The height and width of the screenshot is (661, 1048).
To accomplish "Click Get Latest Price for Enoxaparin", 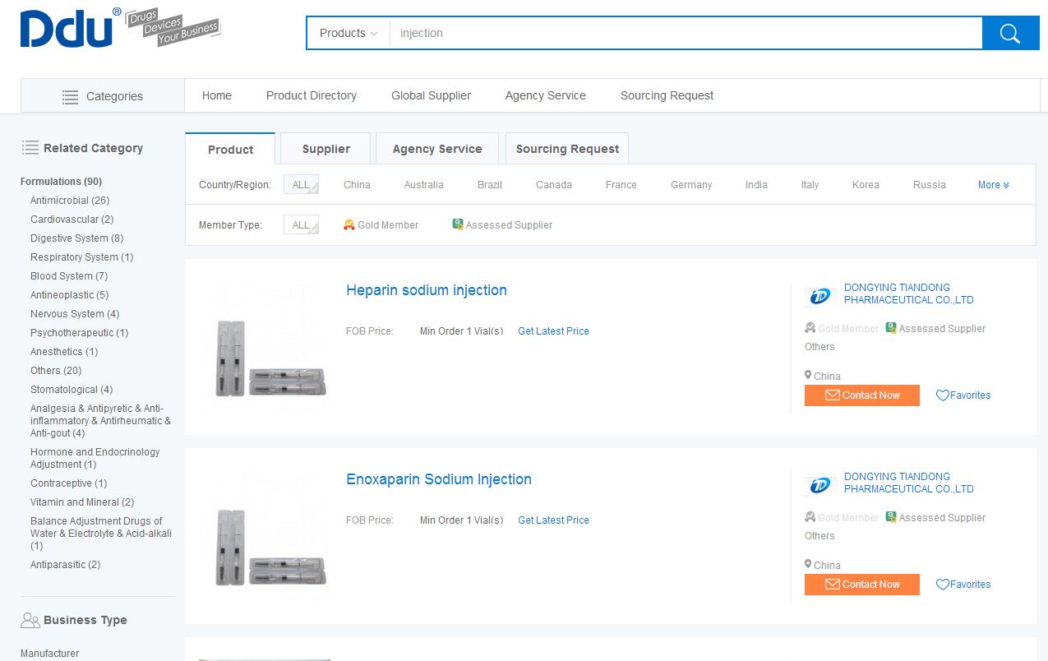I will pos(553,520).
